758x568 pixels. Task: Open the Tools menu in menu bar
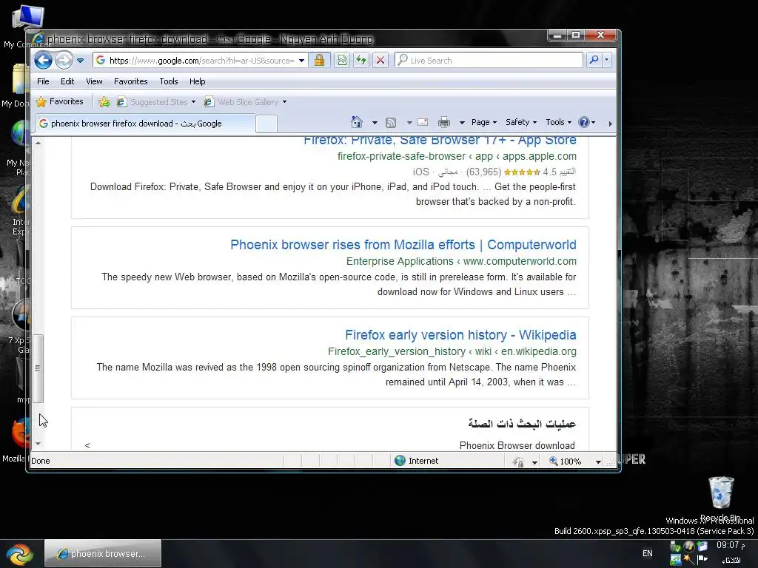coord(169,81)
